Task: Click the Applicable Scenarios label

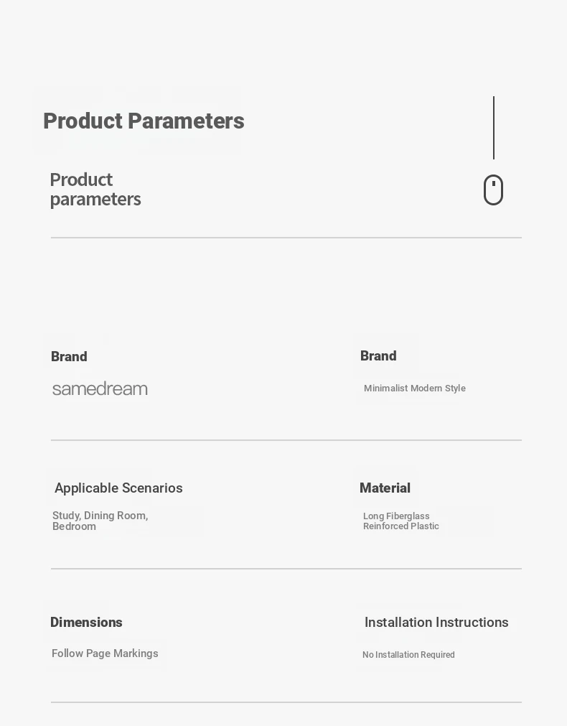Action: coord(118,488)
